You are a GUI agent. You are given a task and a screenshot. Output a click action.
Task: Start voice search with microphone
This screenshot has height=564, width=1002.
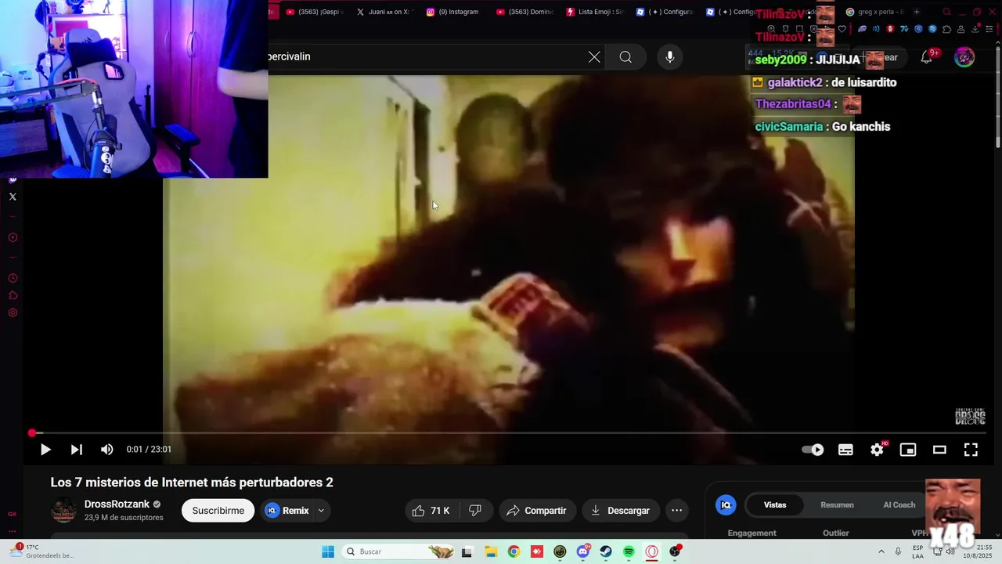(669, 56)
